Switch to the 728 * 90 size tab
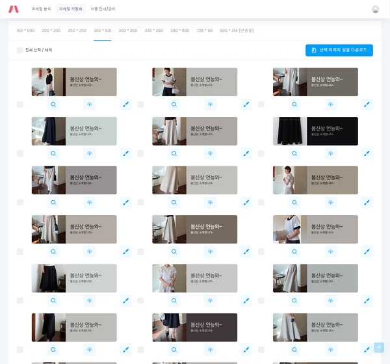 coord(204,31)
